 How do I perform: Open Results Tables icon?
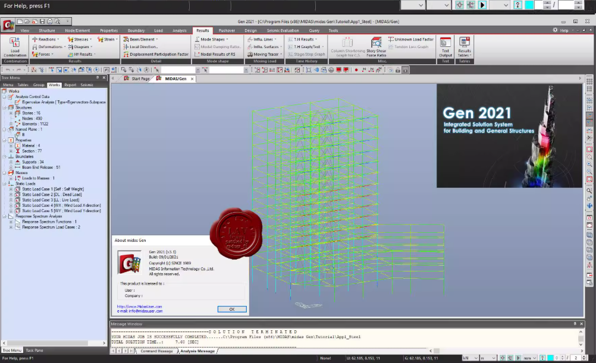(465, 47)
